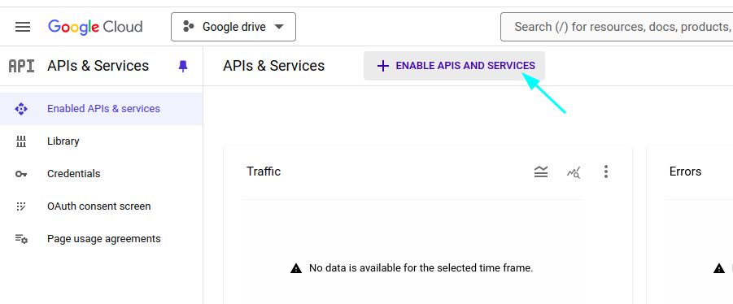Click the API icon in sidebar header
The image size is (733, 304).
point(21,67)
